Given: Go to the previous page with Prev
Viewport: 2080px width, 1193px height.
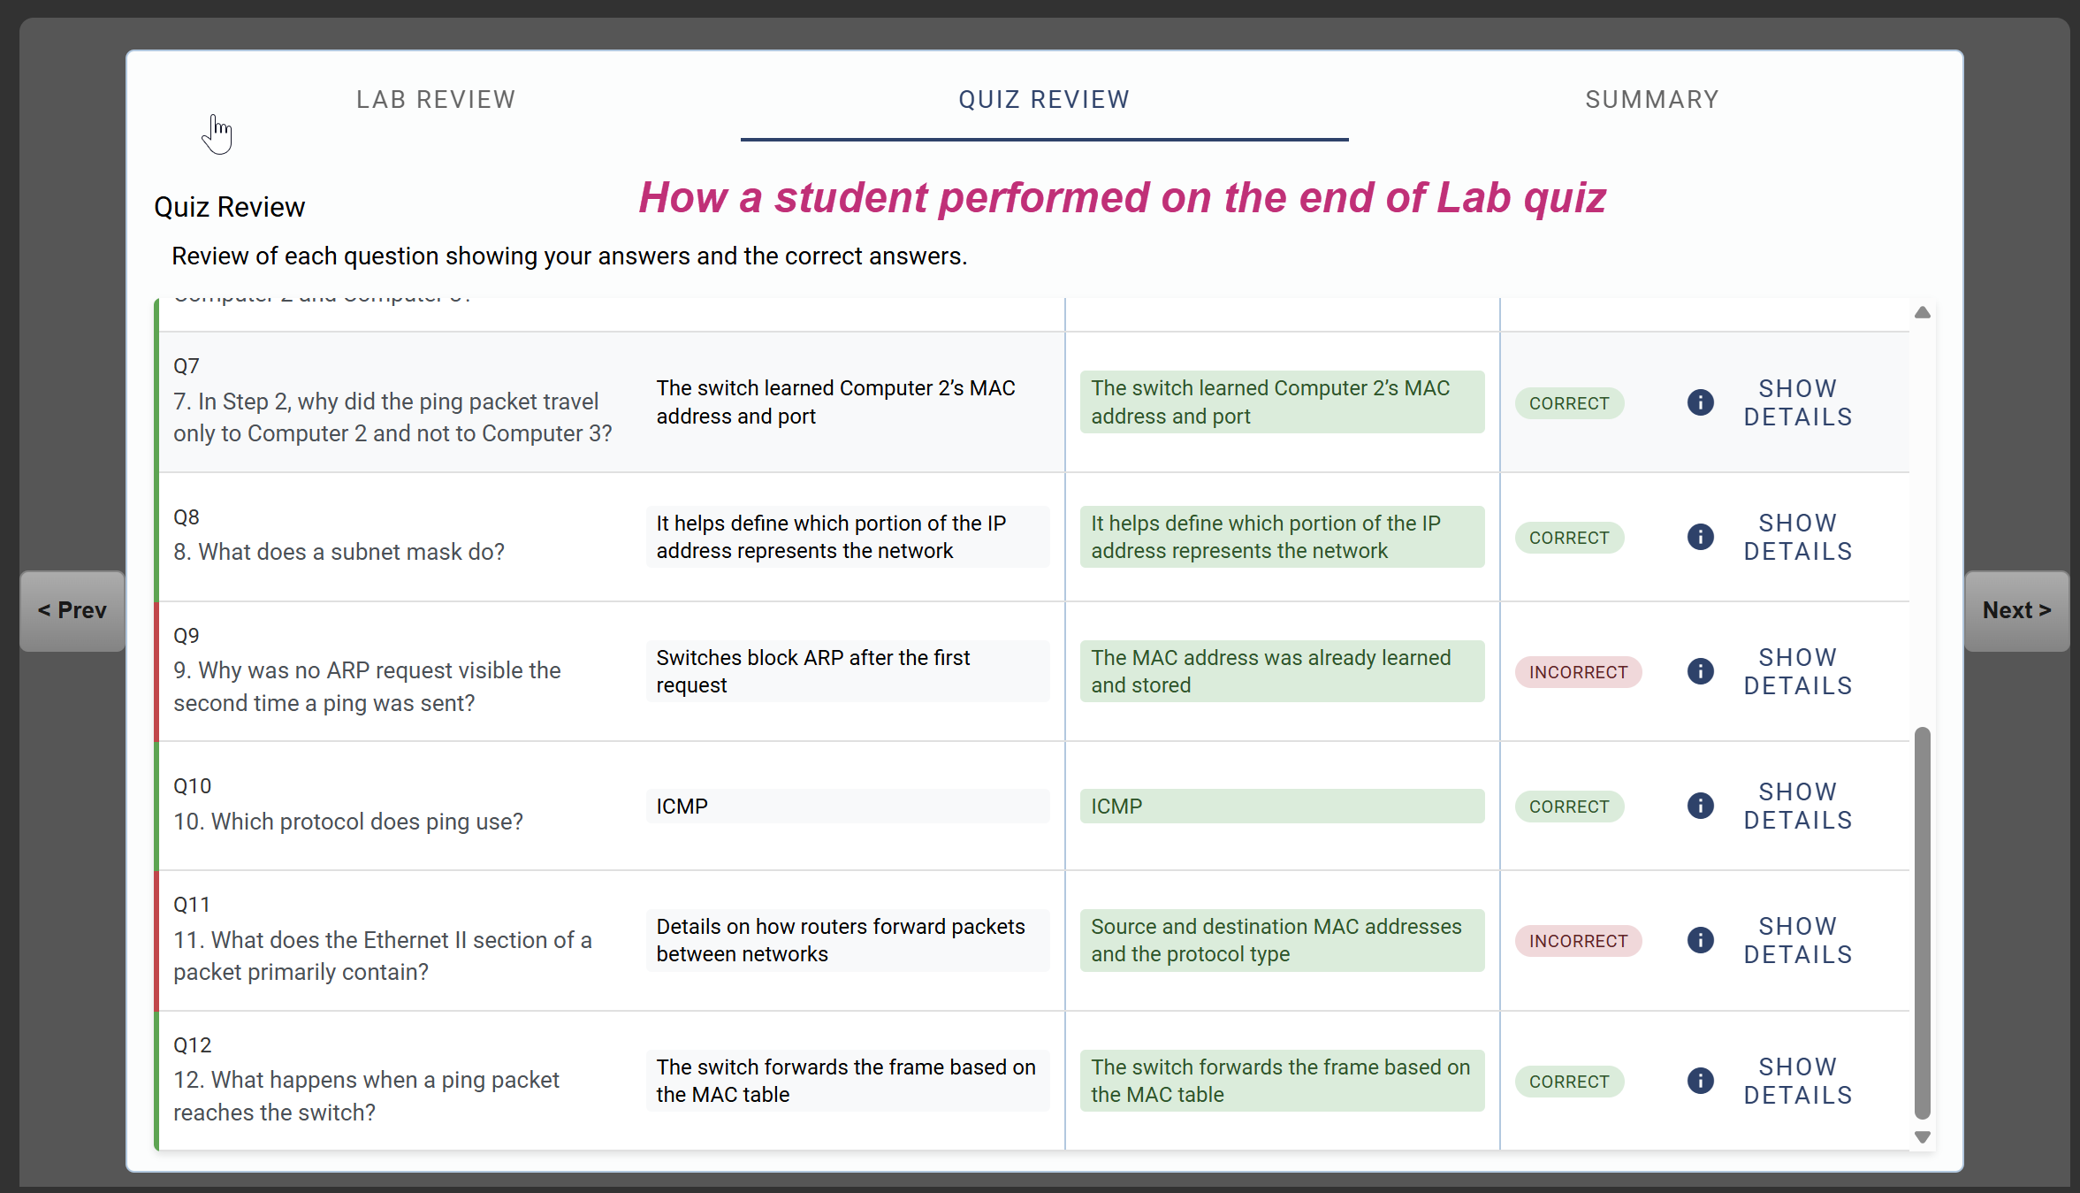Looking at the screenshot, I should point(72,611).
